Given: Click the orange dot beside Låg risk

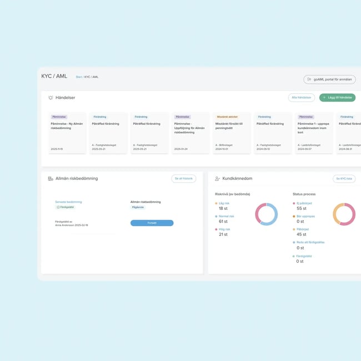Looking at the screenshot, I should point(216,203).
